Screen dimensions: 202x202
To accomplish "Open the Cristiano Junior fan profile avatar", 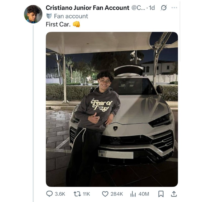I will [33, 14].
